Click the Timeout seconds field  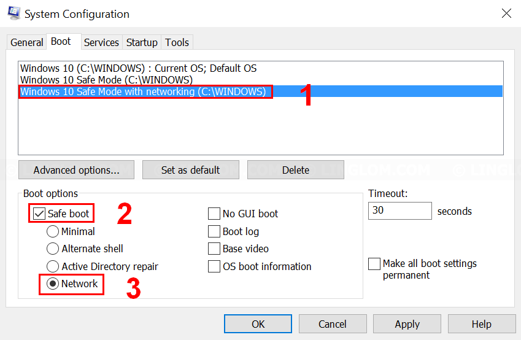(399, 211)
